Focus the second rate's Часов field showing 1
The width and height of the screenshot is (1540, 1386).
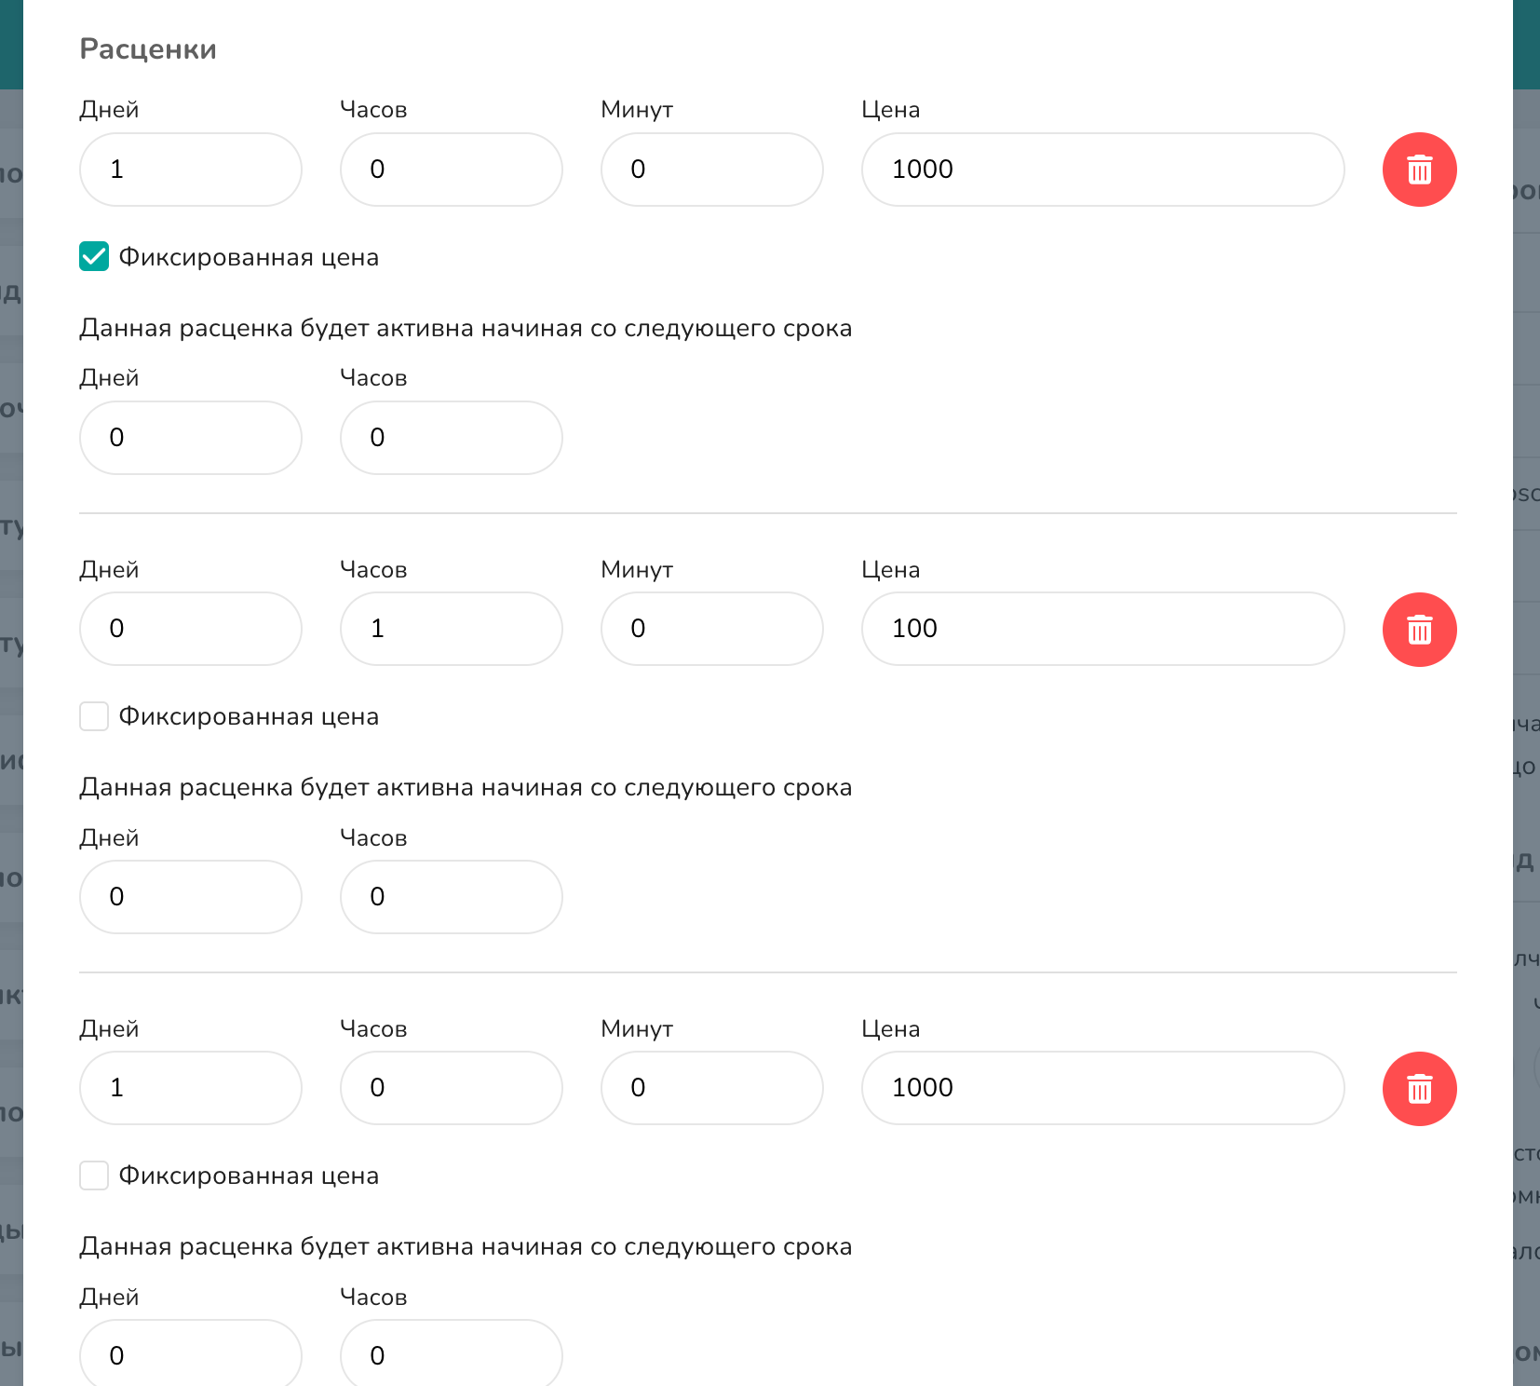pyautogui.click(x=452, y=629)
